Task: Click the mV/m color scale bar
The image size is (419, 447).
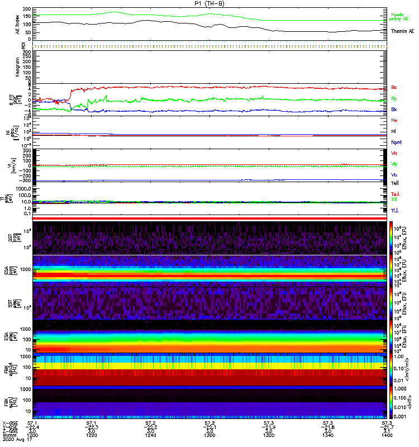Action: coord(391,369)
